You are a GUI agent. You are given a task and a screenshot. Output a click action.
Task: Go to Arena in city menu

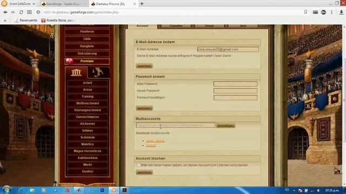coord(88,89)
